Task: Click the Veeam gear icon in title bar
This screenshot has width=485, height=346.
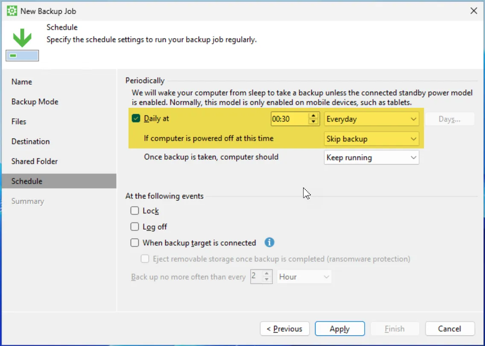Action: pos(12,11)
